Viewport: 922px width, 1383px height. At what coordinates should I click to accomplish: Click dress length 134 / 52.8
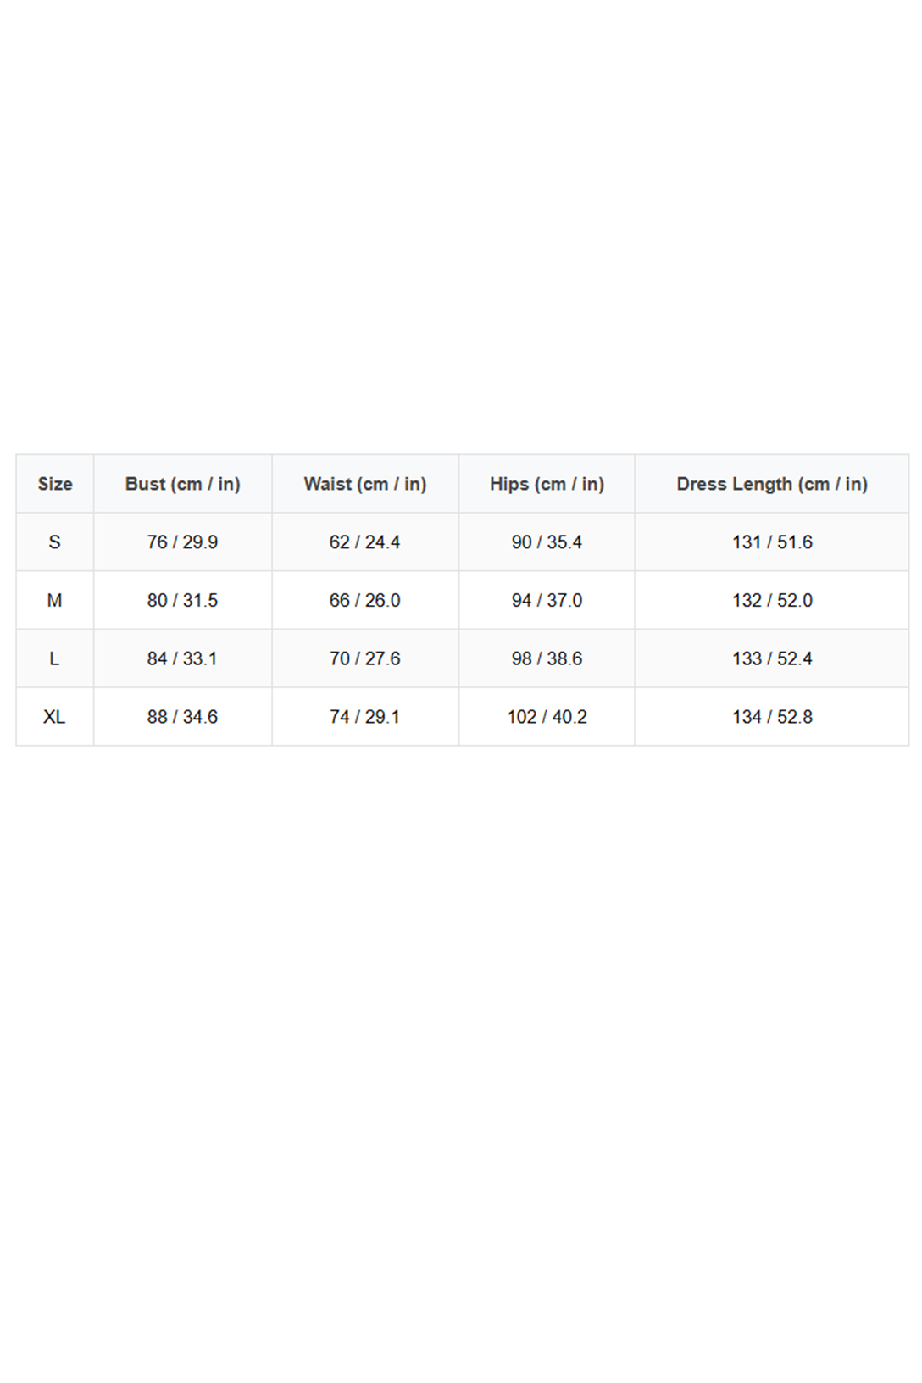(x=771, y=717)
